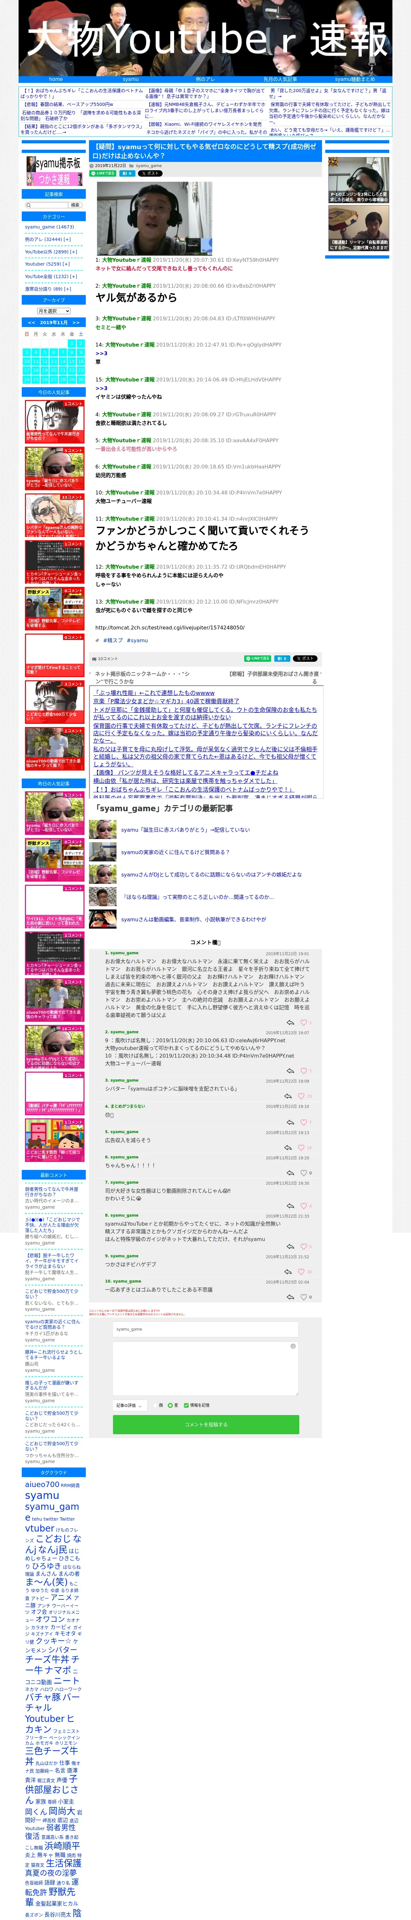This screenshot has height=1920, width=411.
Task: Reply to comment 6 ちゃんちゃん
Action: click(x=289, y=1173)
